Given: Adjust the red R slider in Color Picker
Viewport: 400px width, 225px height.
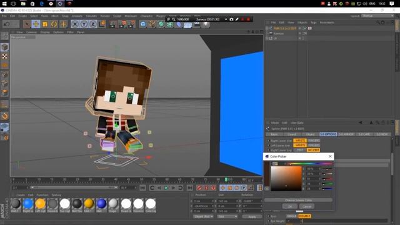Looking at the screenshot, I should pos(327,179).
